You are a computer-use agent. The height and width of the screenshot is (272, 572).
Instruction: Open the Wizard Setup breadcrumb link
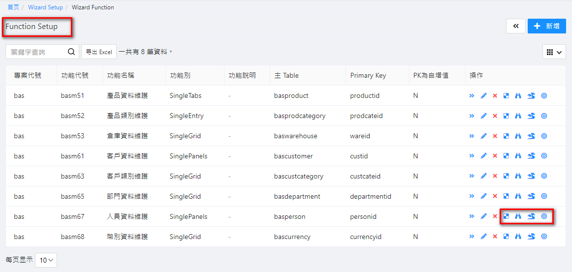pos(45,7)
